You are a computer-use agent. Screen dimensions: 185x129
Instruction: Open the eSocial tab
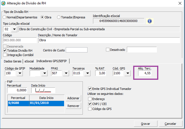point(29,61)
